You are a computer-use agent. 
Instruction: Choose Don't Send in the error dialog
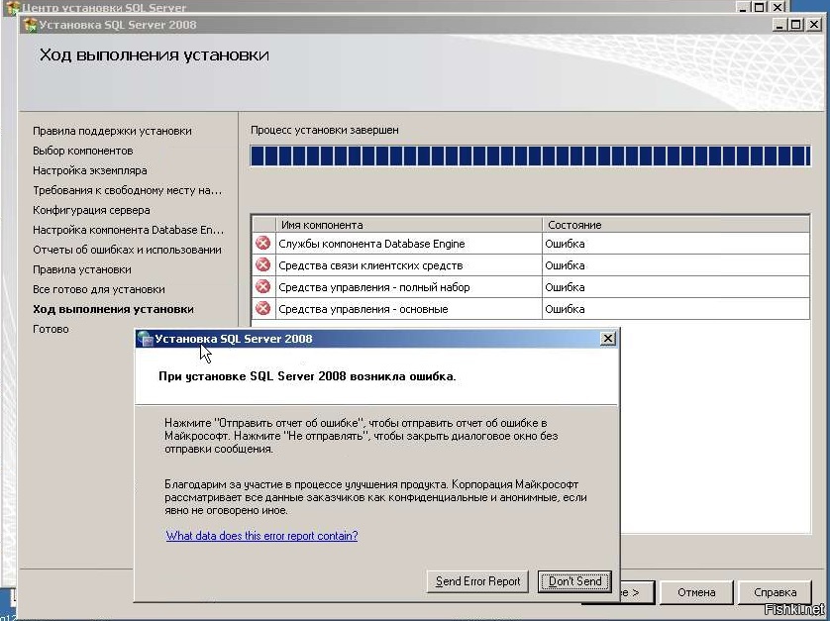(574, 581)
